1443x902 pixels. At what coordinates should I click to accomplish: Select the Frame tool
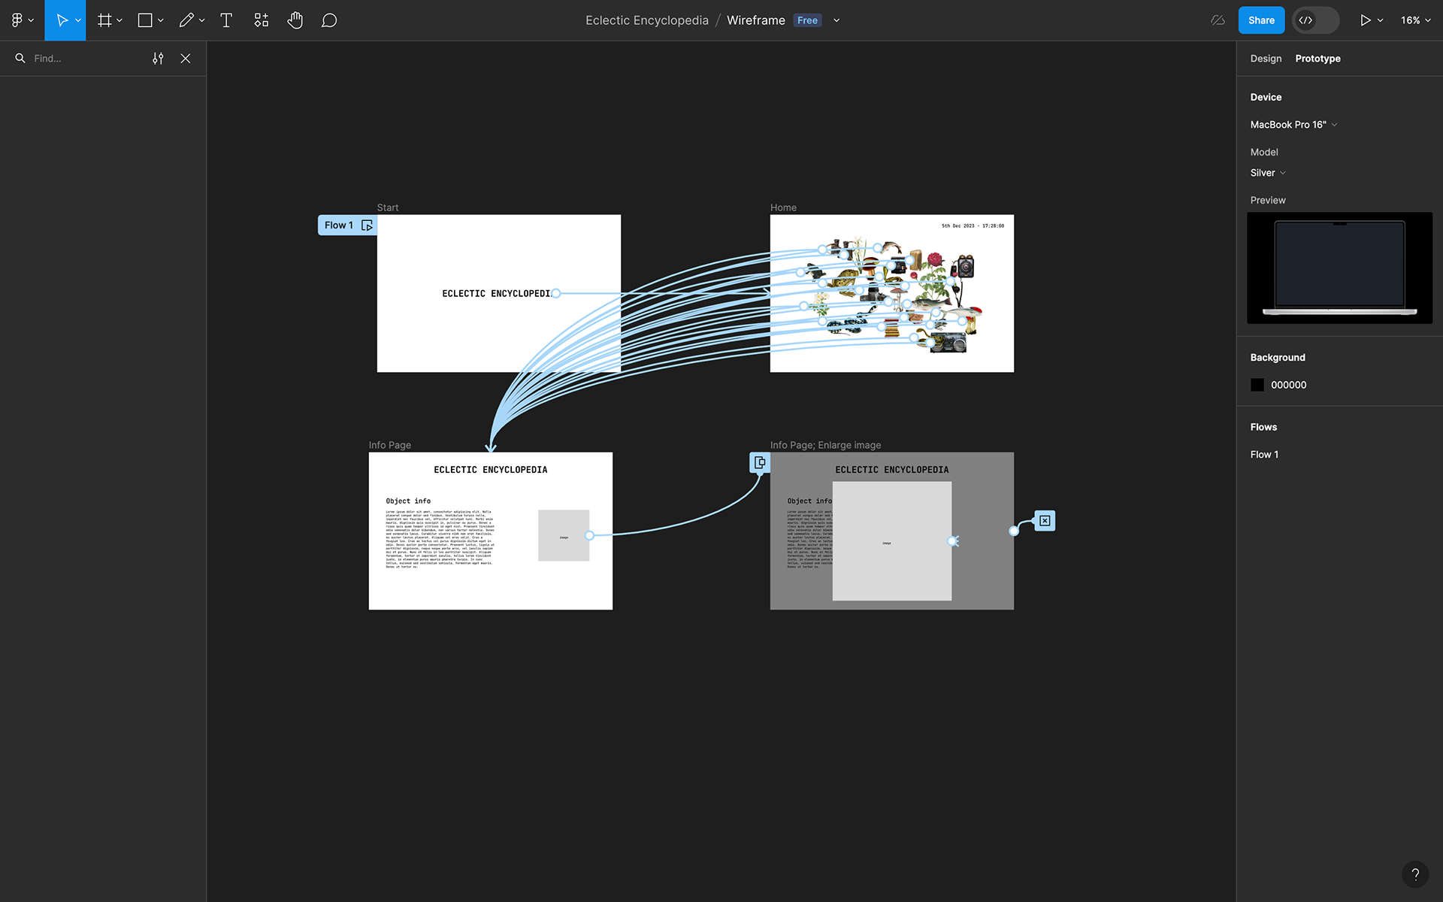click(x=104, y=20)
